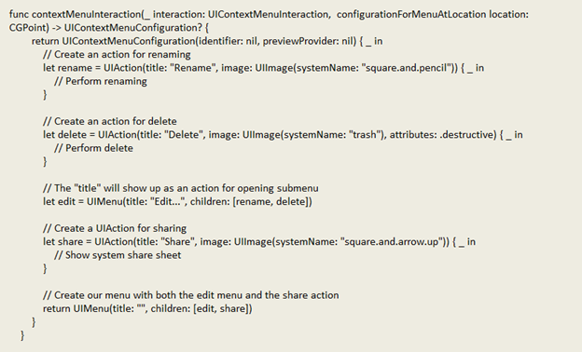Click the 'let share = UIAction' line

[259, 241]
